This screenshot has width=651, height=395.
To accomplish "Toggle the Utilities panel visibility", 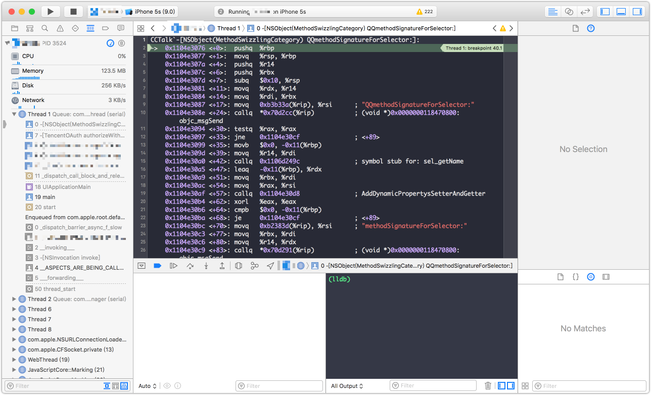I will pos(638,12).
